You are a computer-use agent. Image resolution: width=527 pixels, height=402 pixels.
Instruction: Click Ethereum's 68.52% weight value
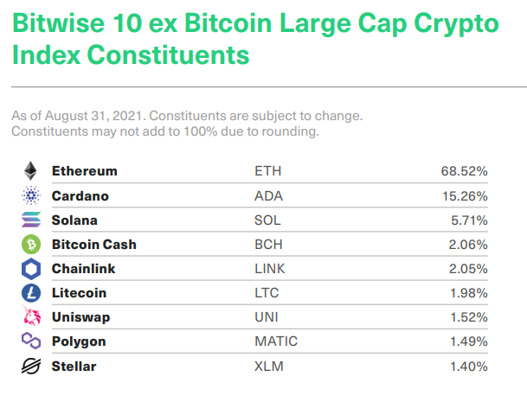(x=464, y=171)
